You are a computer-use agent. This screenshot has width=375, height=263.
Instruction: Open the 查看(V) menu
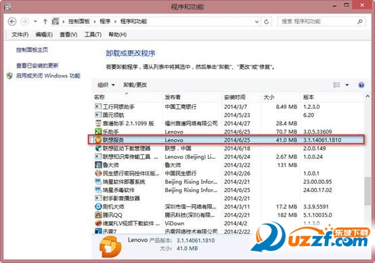(x=68, y=34)
